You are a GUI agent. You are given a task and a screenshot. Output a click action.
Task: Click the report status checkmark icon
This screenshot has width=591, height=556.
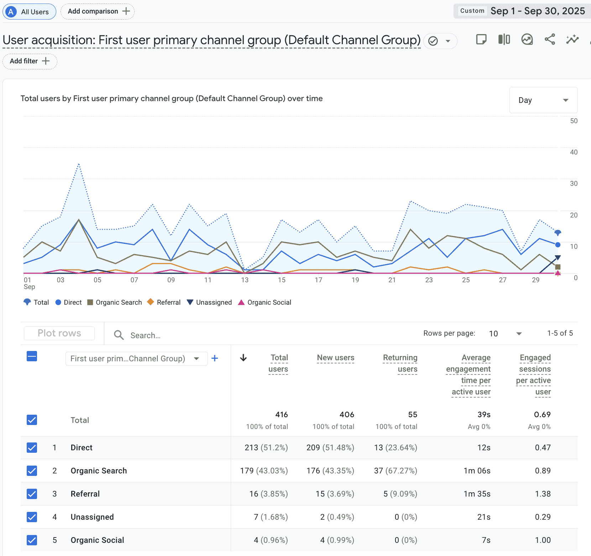[433, 41]
